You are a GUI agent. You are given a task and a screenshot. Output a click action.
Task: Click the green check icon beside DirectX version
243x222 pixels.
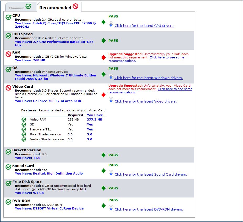point(9,152)
